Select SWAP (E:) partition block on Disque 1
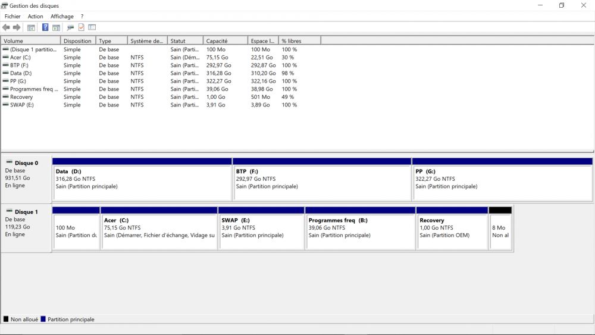Viewport: 595px width, 335px height. pyautogui.click(x=261, y=231)
